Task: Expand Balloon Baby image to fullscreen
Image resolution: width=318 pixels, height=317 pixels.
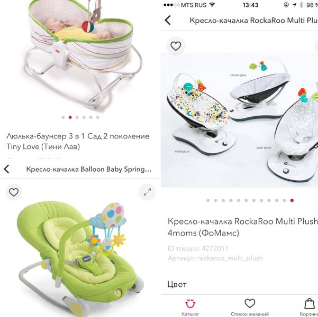Action: pos(147,192)
